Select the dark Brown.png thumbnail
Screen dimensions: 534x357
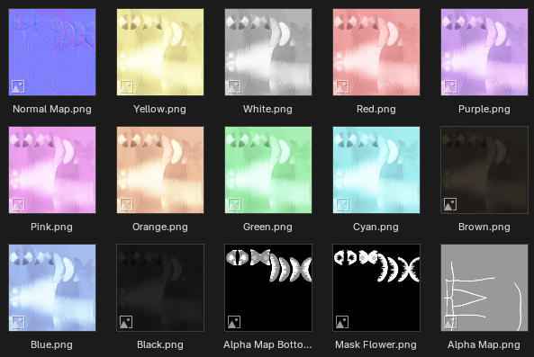pos(484,170)
